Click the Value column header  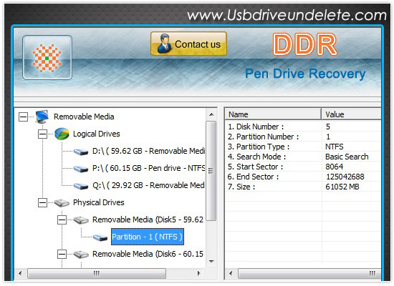tap(351, 114)
